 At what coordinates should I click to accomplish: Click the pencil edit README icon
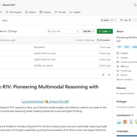click(x=103, y=75)
